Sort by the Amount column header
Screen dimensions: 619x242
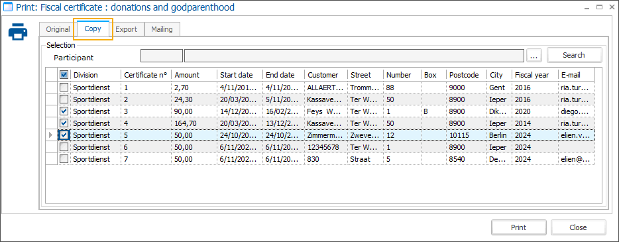194,75
